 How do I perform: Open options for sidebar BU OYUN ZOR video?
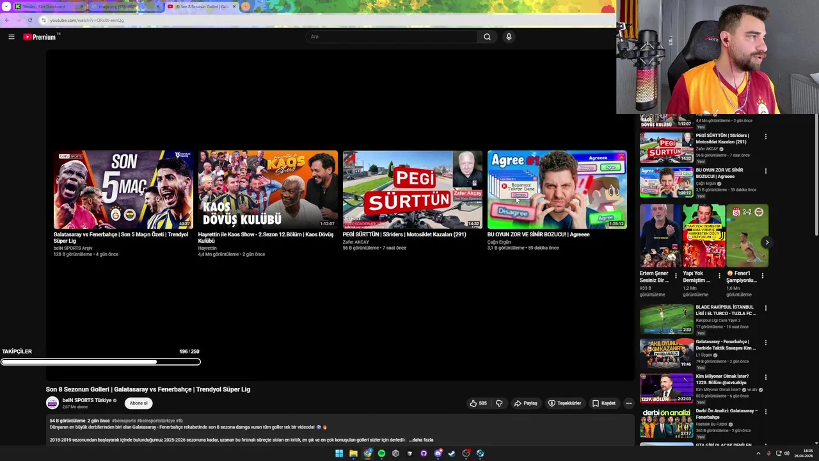pyautogui.click(x=765, y=171)
